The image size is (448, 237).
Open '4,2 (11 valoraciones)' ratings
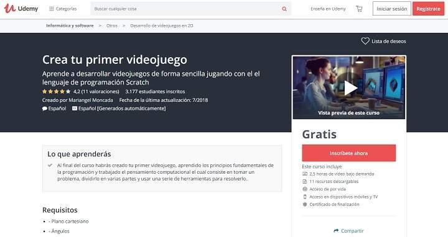coord(96,91)
